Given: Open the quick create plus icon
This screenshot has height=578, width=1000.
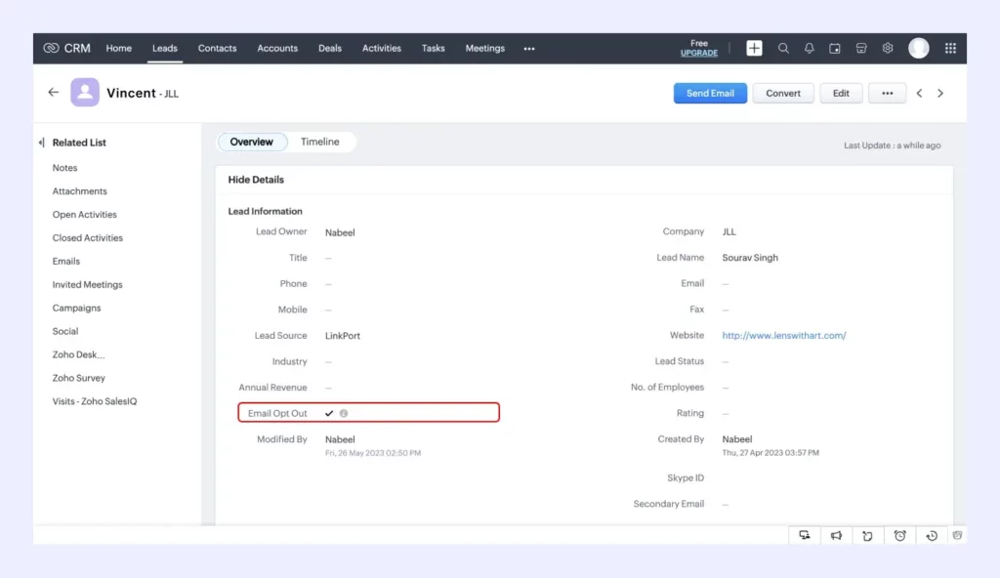Looking at the screenshot, I should (x=754, y=48).
